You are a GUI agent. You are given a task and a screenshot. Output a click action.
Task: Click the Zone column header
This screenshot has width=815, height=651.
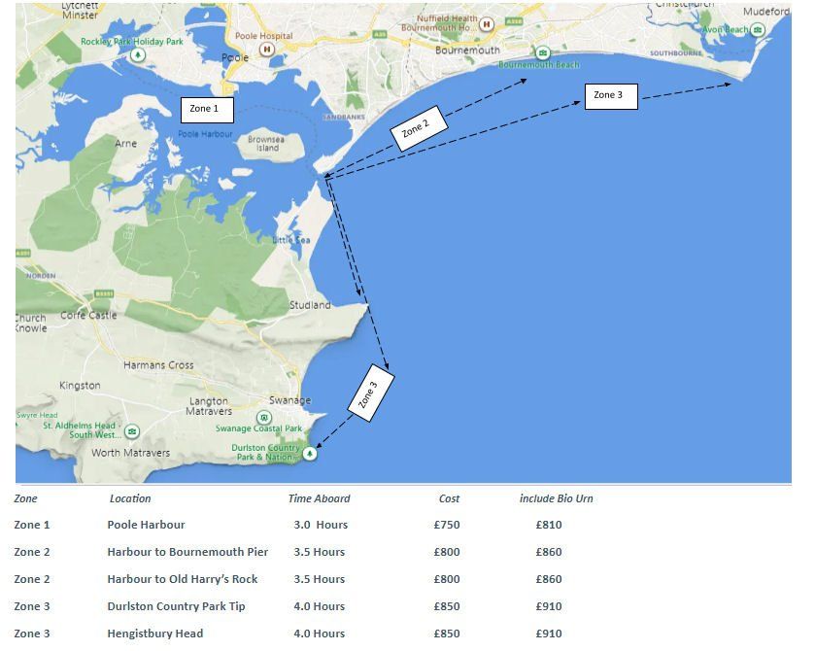pos(25,498)
